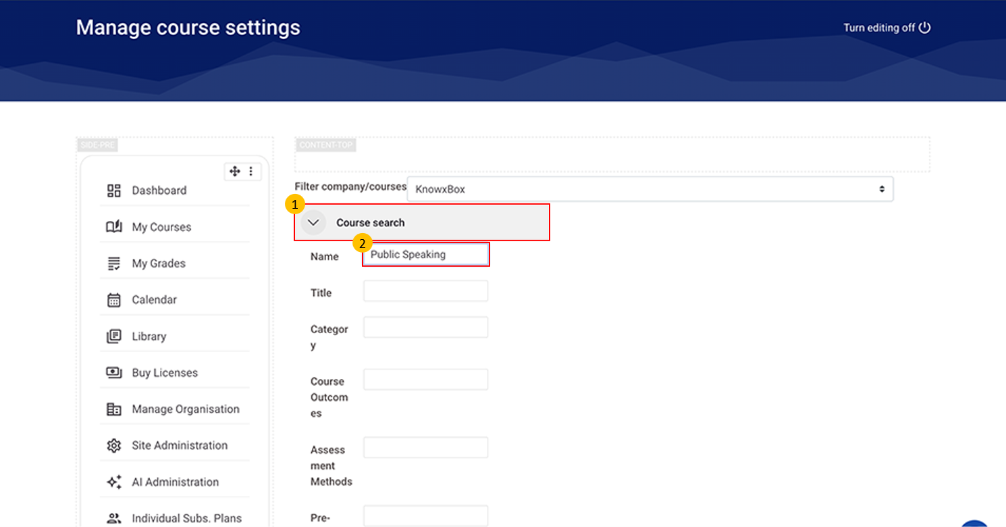This screenshot has width=1006, height=527.
Task: Click the Name field containing Public Speaking
Action: (x=425, y=255)
